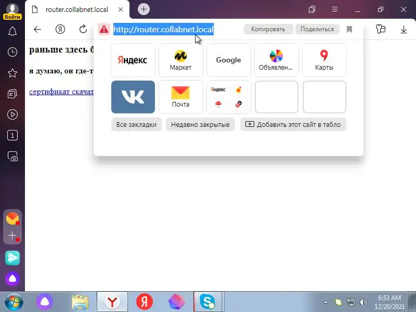Open Yandex home page Я button
The height and width of the screenshot is (312, 416).
coord(60,29)
